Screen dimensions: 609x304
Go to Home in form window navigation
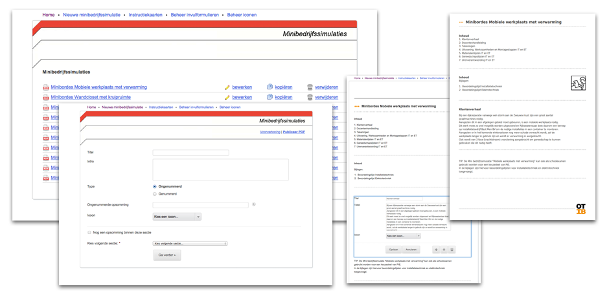click(x=91, y=107)
